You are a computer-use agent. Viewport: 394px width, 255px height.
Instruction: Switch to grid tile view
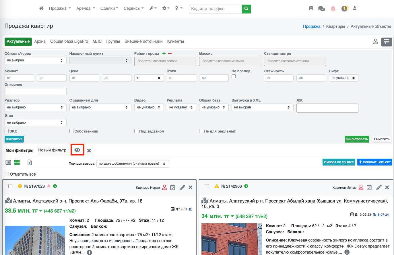pos(17,162)
